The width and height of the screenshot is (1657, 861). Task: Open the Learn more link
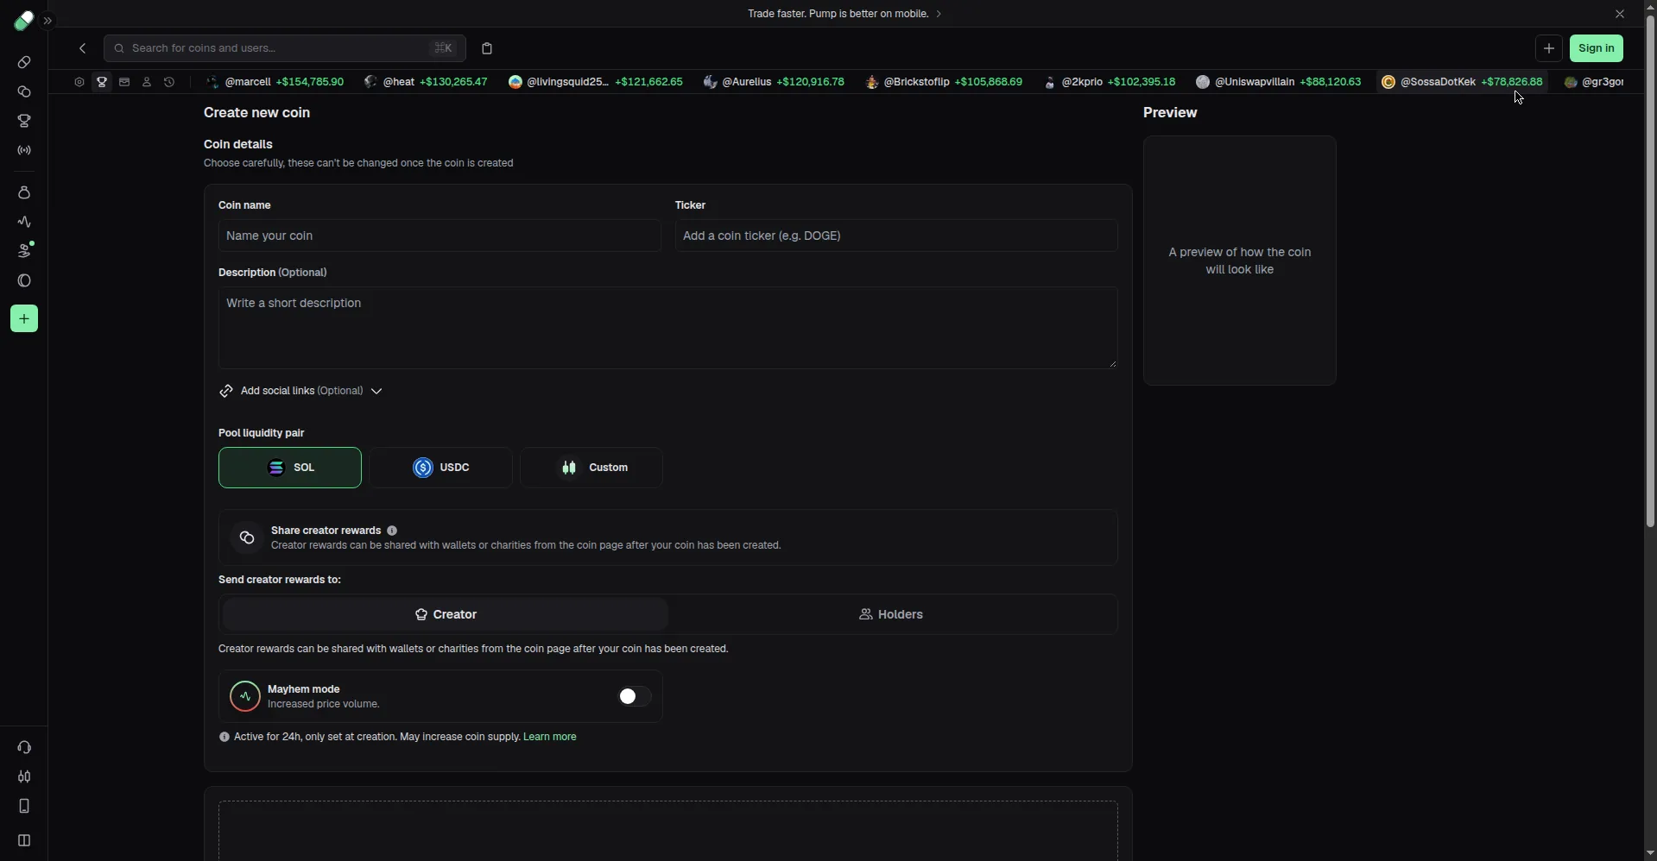pos(550,737)
